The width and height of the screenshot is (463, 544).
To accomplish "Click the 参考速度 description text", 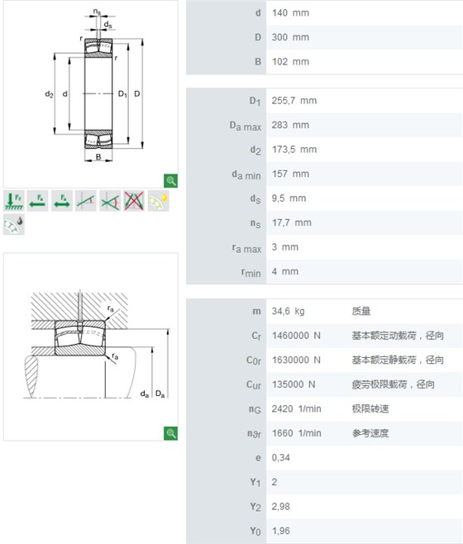I will click(x=370, y=433).
